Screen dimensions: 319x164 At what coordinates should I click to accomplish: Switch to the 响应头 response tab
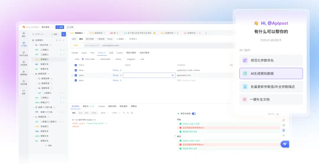pyautogui.click(x=88, y=106)
